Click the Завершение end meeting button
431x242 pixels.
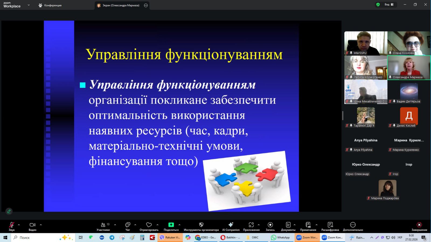pos(419,225)
